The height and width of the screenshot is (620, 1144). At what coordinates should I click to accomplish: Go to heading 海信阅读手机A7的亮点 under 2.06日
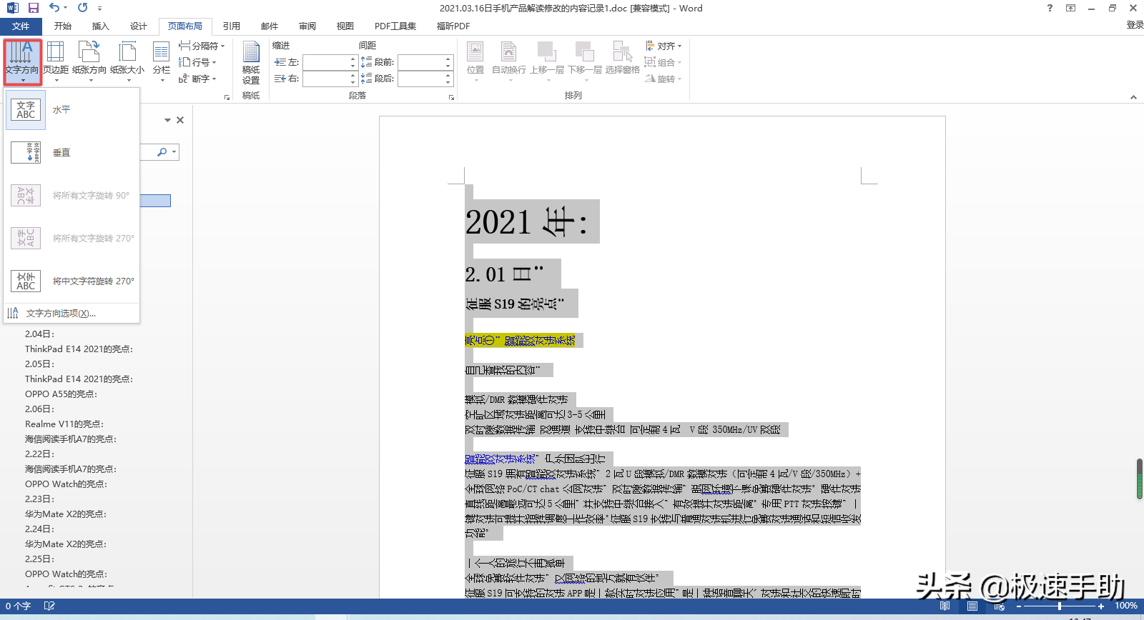71,439
